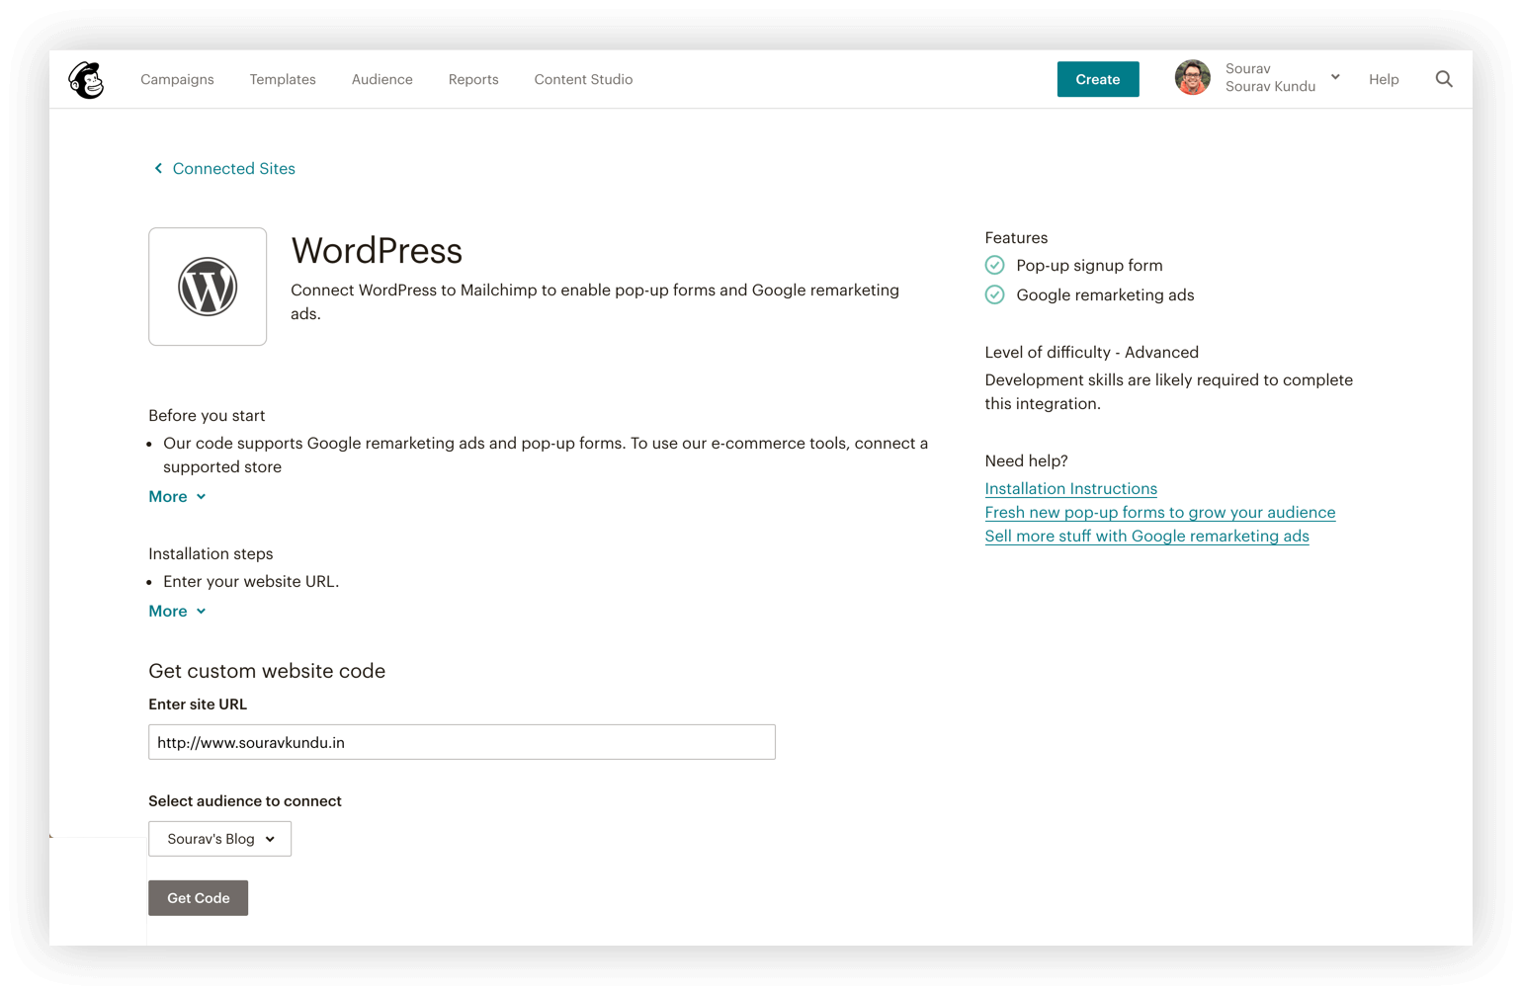Click the WordPress heading text
The image size is (1522, 995).
377,251
